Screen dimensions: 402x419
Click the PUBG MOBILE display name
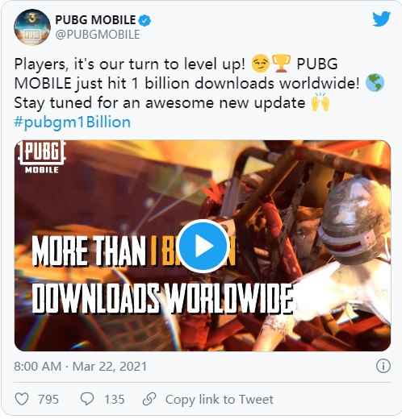[x=95, y=20]
